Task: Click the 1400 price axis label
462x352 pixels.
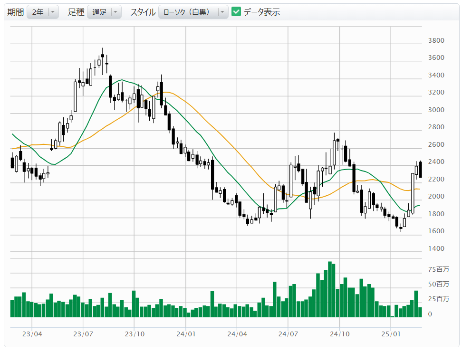Action: click(x=436, y=248)
